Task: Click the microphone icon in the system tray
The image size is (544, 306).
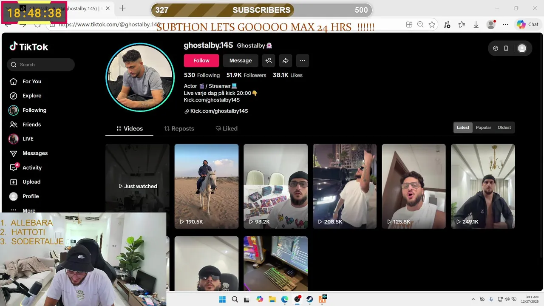Action: tap(491, 299)
